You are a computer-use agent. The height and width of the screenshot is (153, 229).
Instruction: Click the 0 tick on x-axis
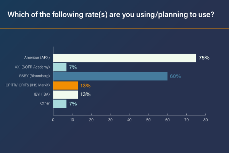pos(53,120)
